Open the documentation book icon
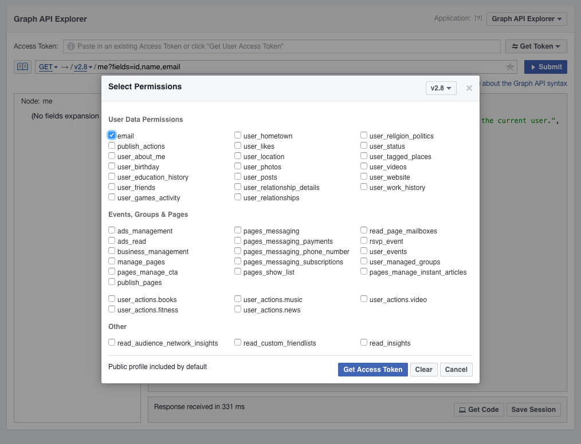Image resolution: width=581 pixels, height=444 pixels. pos(22,67)
